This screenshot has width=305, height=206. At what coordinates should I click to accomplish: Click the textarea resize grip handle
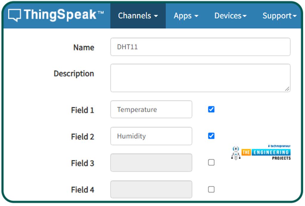[288, 89]
